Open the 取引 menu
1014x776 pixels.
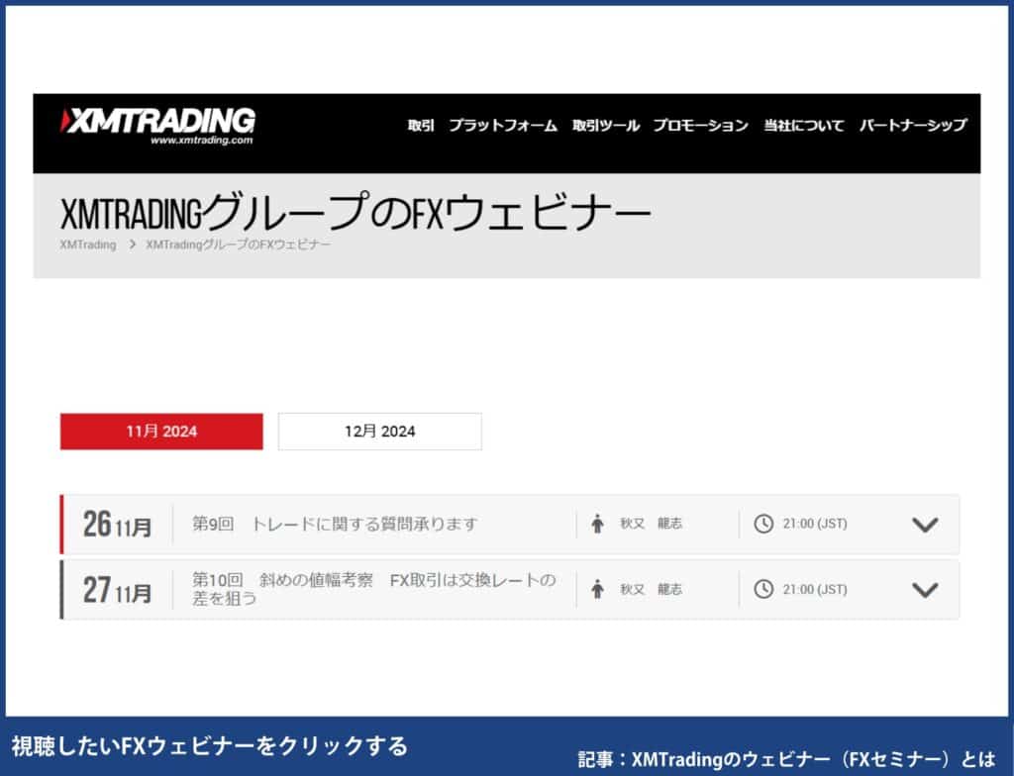(421, 126)
